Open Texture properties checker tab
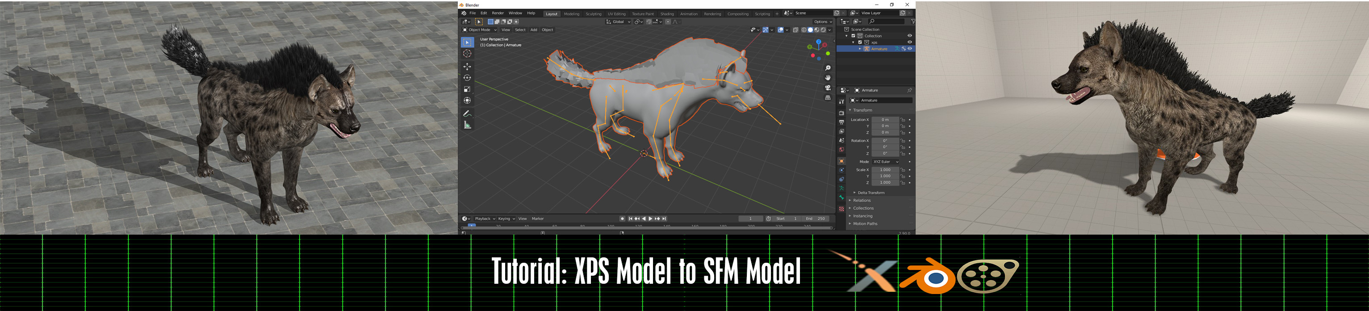 click(x=841, y=209)
